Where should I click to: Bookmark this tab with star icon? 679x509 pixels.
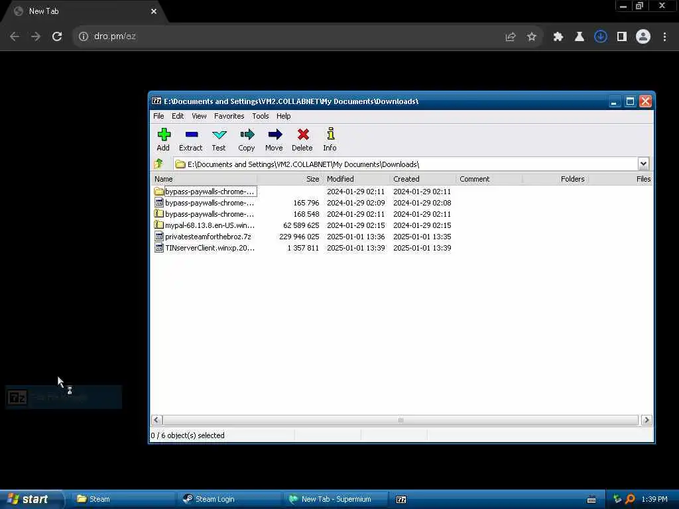(532, 36)
